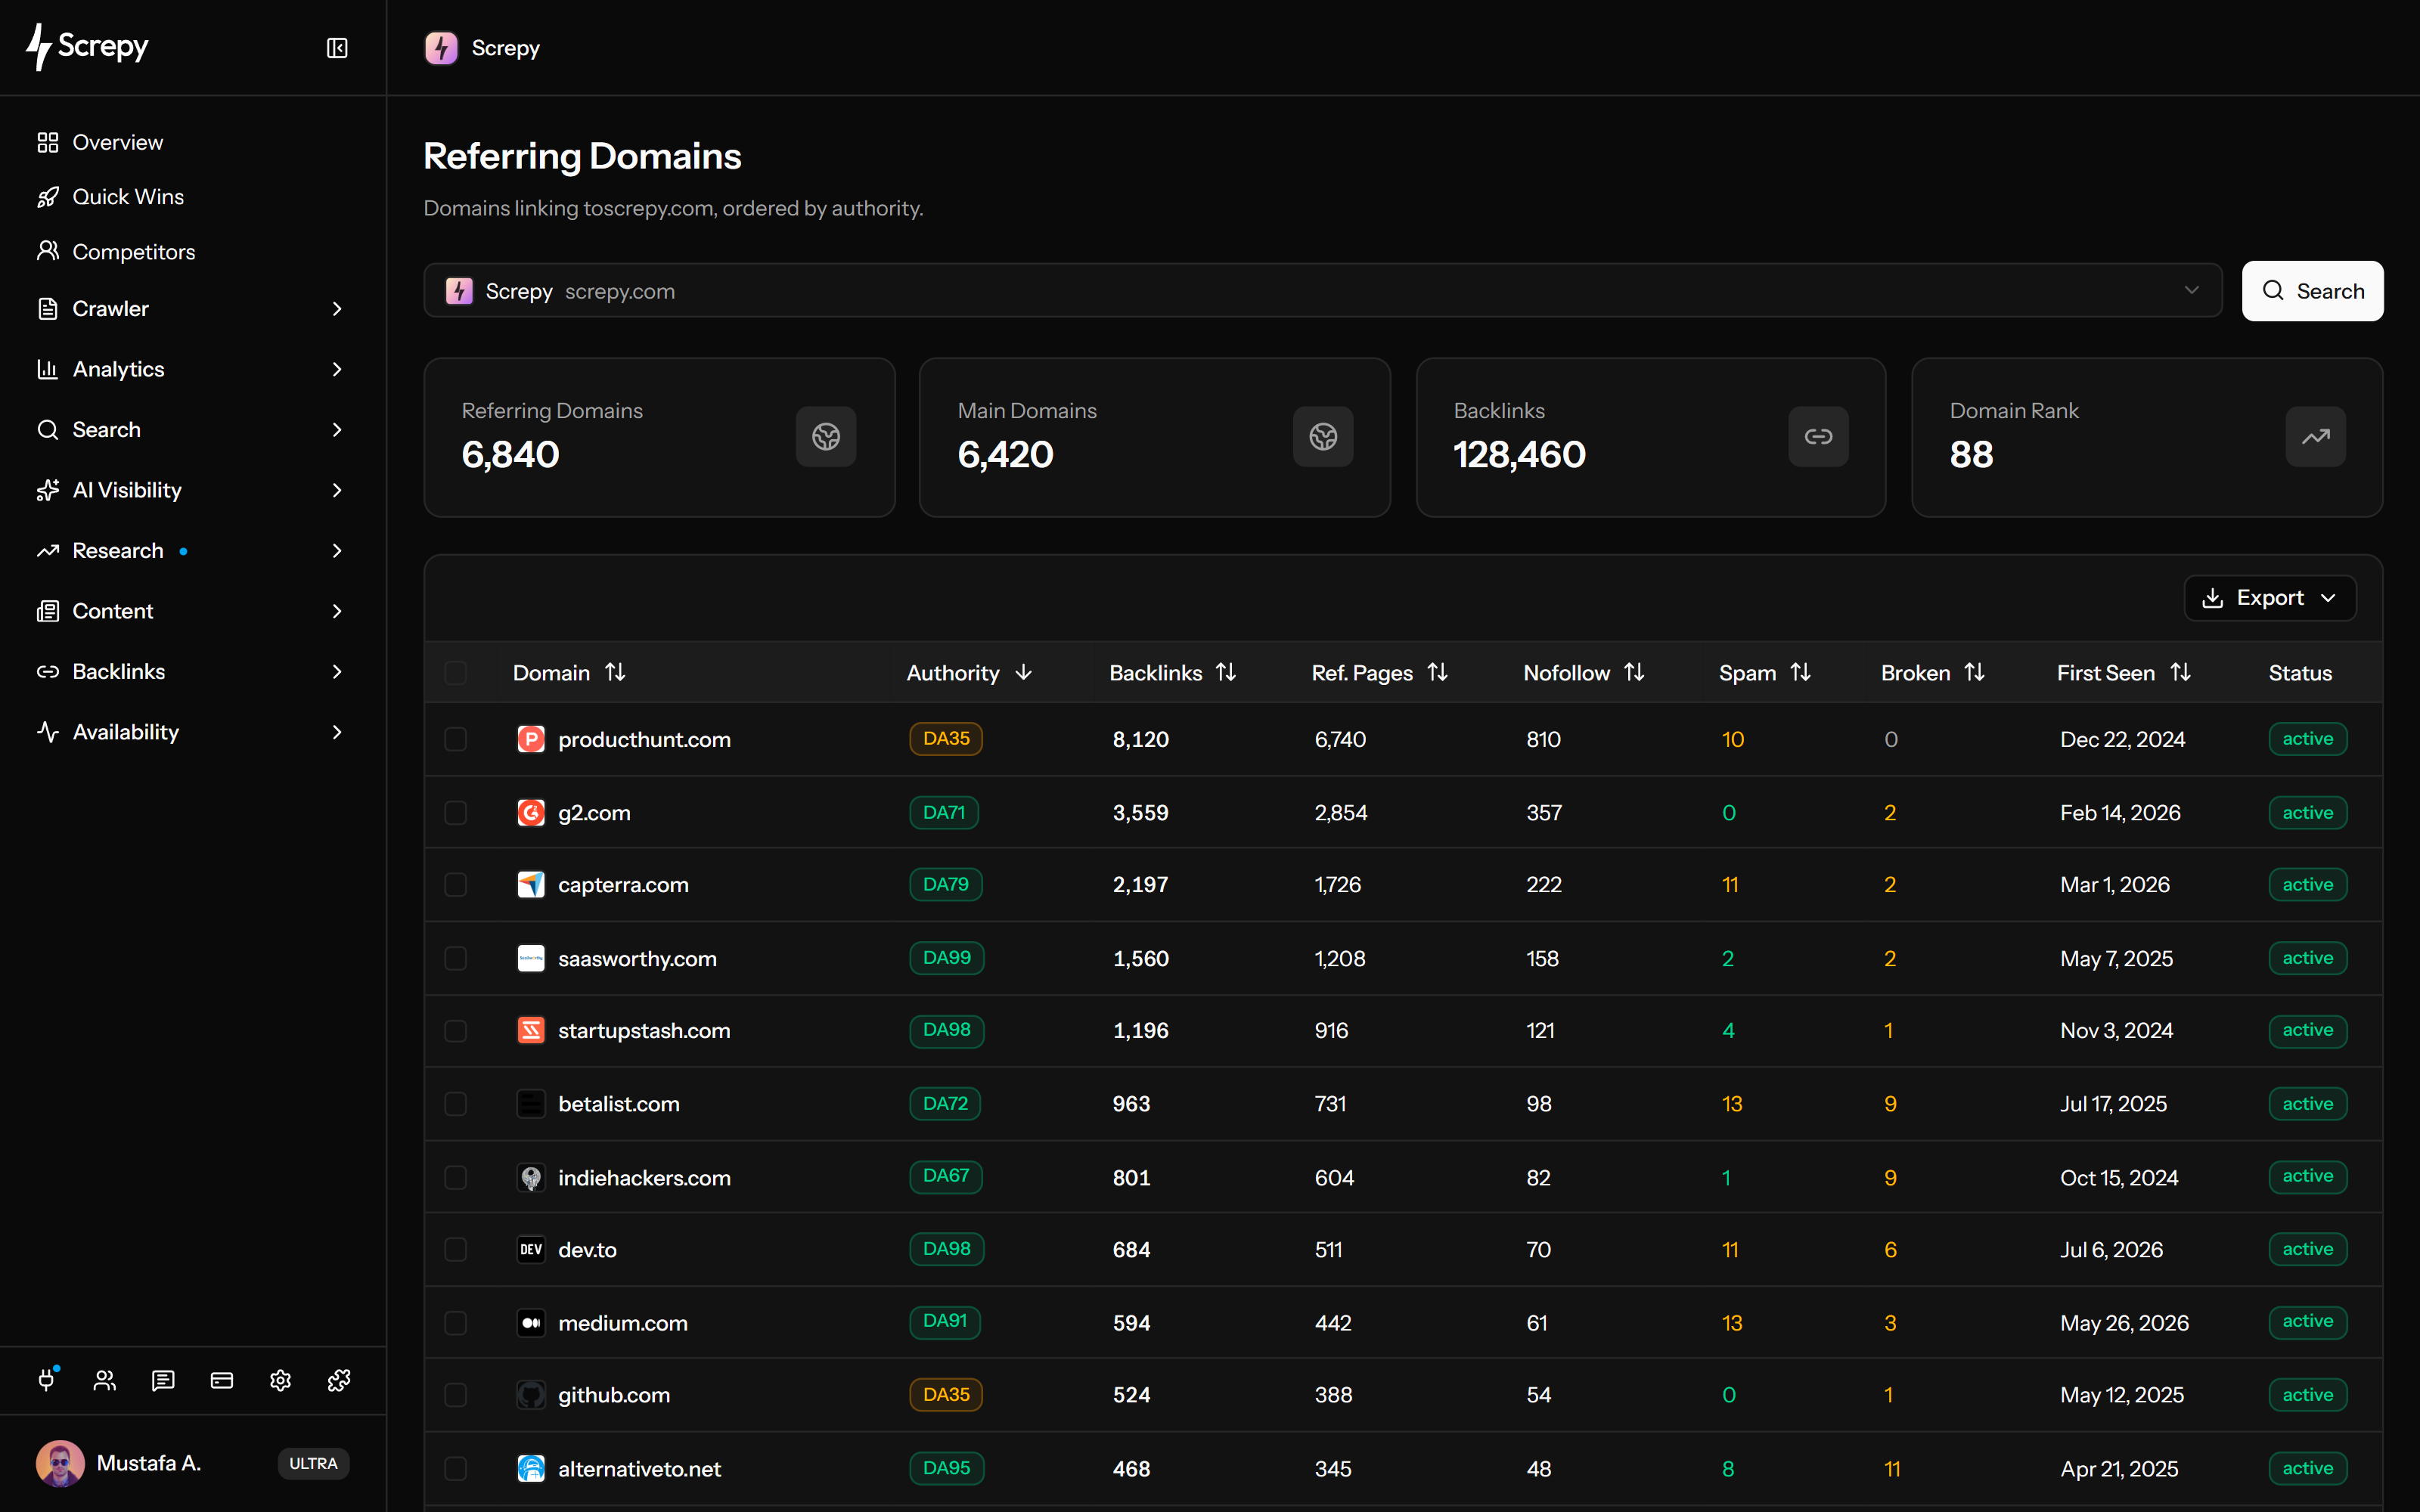Screen dimensions: 2420x1512
Task: Check the startupstash.com row checkbox
Action: point(456,1030)
